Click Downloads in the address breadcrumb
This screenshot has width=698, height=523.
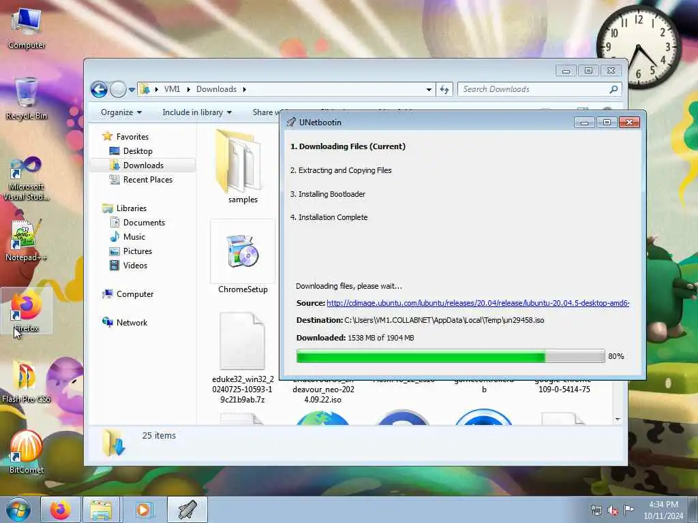[x=216, y=89]
